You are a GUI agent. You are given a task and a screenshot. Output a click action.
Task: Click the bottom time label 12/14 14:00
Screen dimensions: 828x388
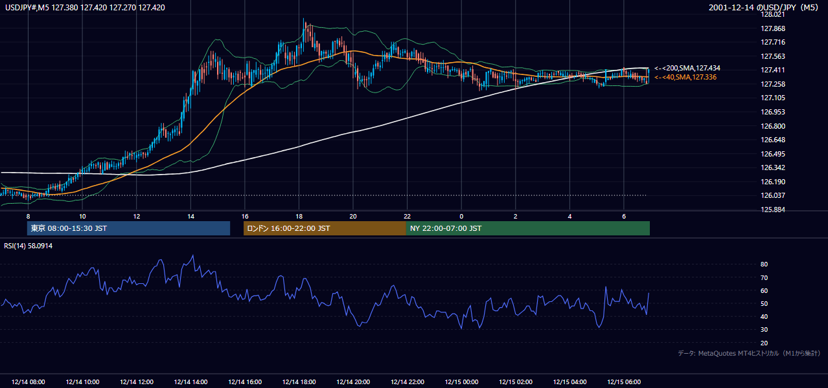[190, 382]
